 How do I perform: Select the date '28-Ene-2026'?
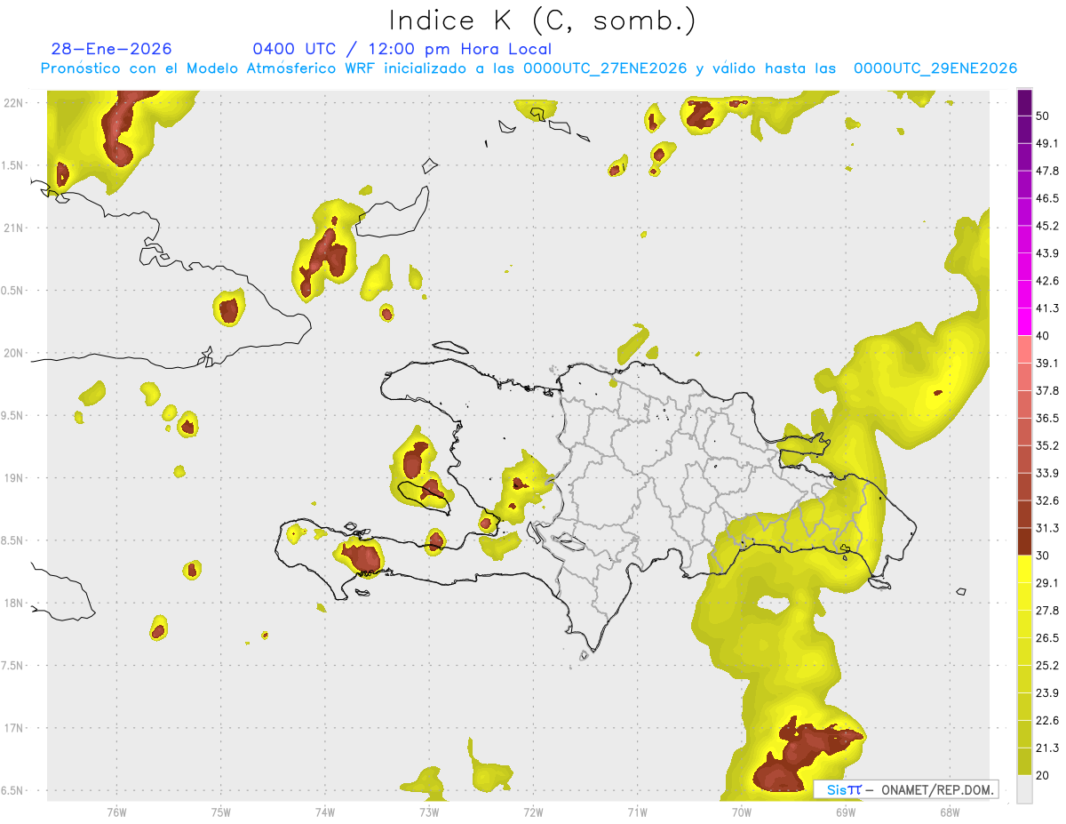pos(112,49)
